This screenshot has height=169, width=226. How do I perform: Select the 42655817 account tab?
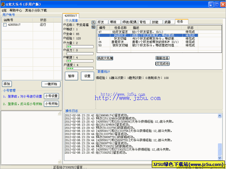tap(71, 16)
